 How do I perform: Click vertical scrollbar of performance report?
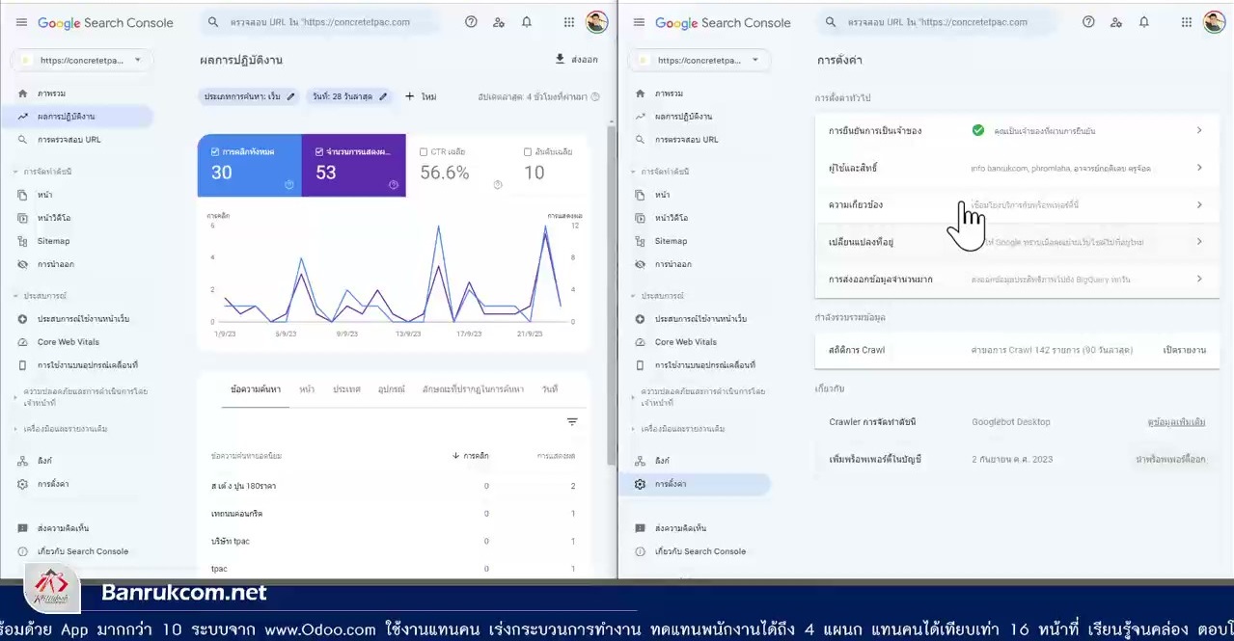point(611,294)
